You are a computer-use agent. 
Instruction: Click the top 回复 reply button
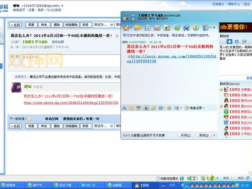31,25
